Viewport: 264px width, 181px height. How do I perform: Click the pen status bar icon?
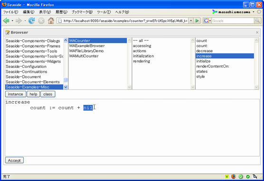(x=255, y=176)
